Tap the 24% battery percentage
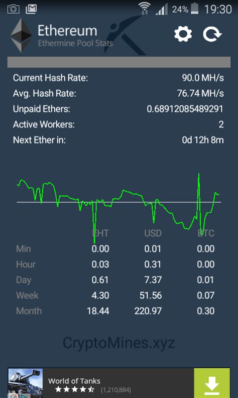Image resolution: width=238 pixels, height=398 pixels. [180, 10]
